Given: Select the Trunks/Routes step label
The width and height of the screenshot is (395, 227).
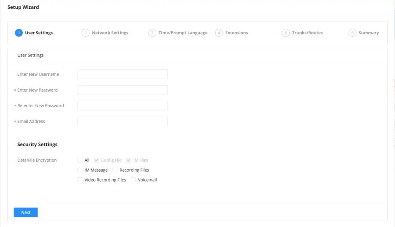Looking at the screenshot, I should [307, 33].
